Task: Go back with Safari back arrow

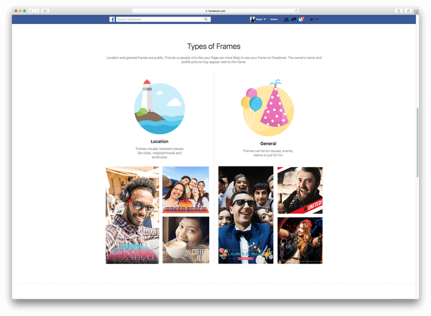Action: click(31, 11)
